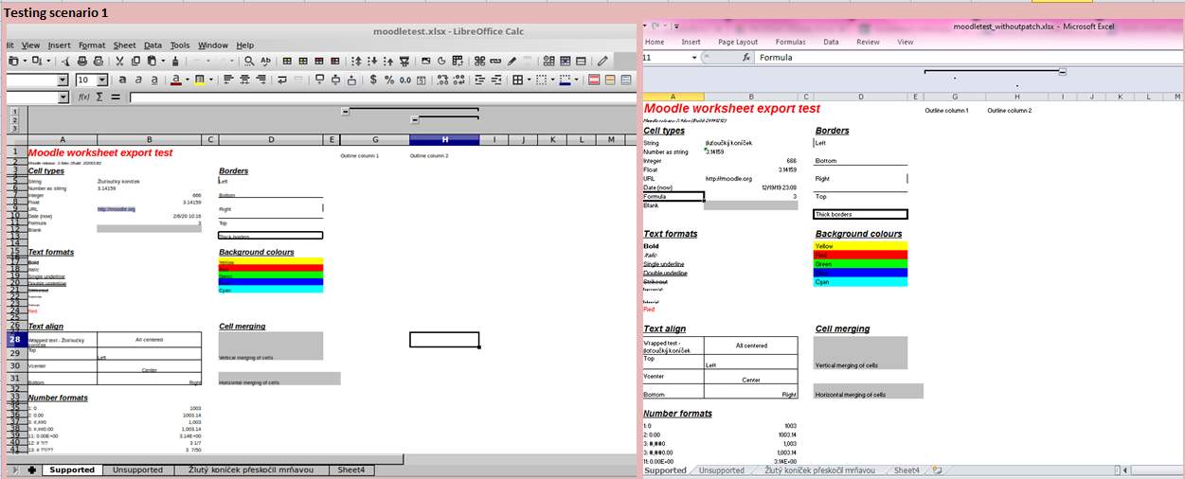Click Center Vertically icon in LibreOffice

(x=335, y=80)
